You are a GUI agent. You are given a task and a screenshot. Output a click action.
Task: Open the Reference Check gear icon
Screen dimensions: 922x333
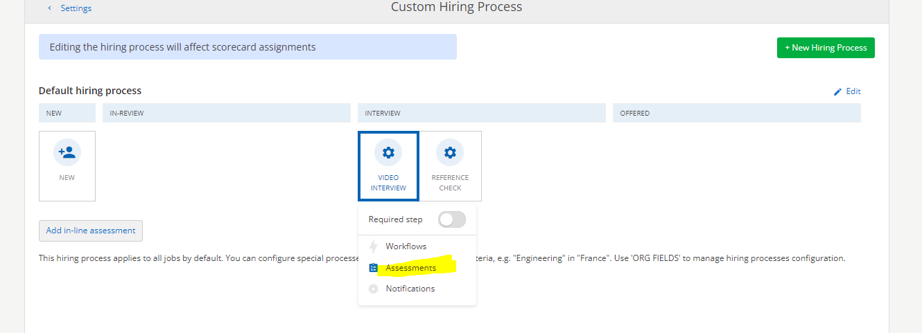(x=450, y=152)
